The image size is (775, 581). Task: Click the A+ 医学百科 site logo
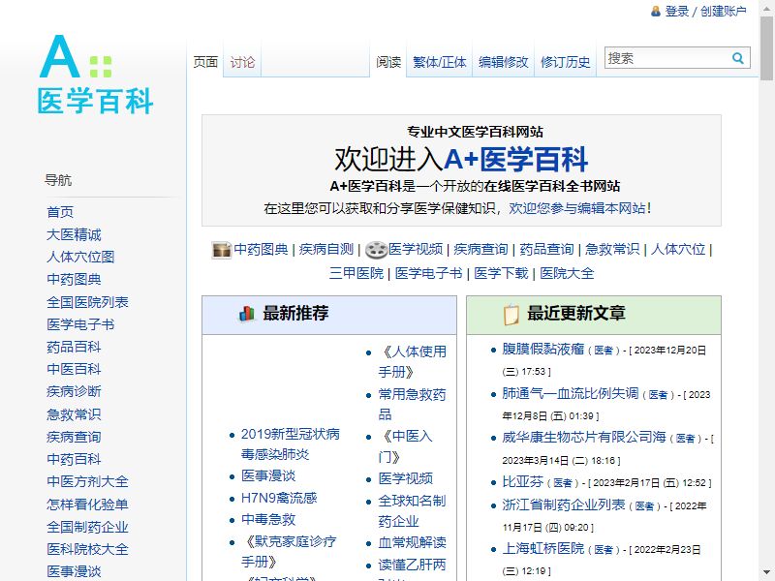(95, 75)
